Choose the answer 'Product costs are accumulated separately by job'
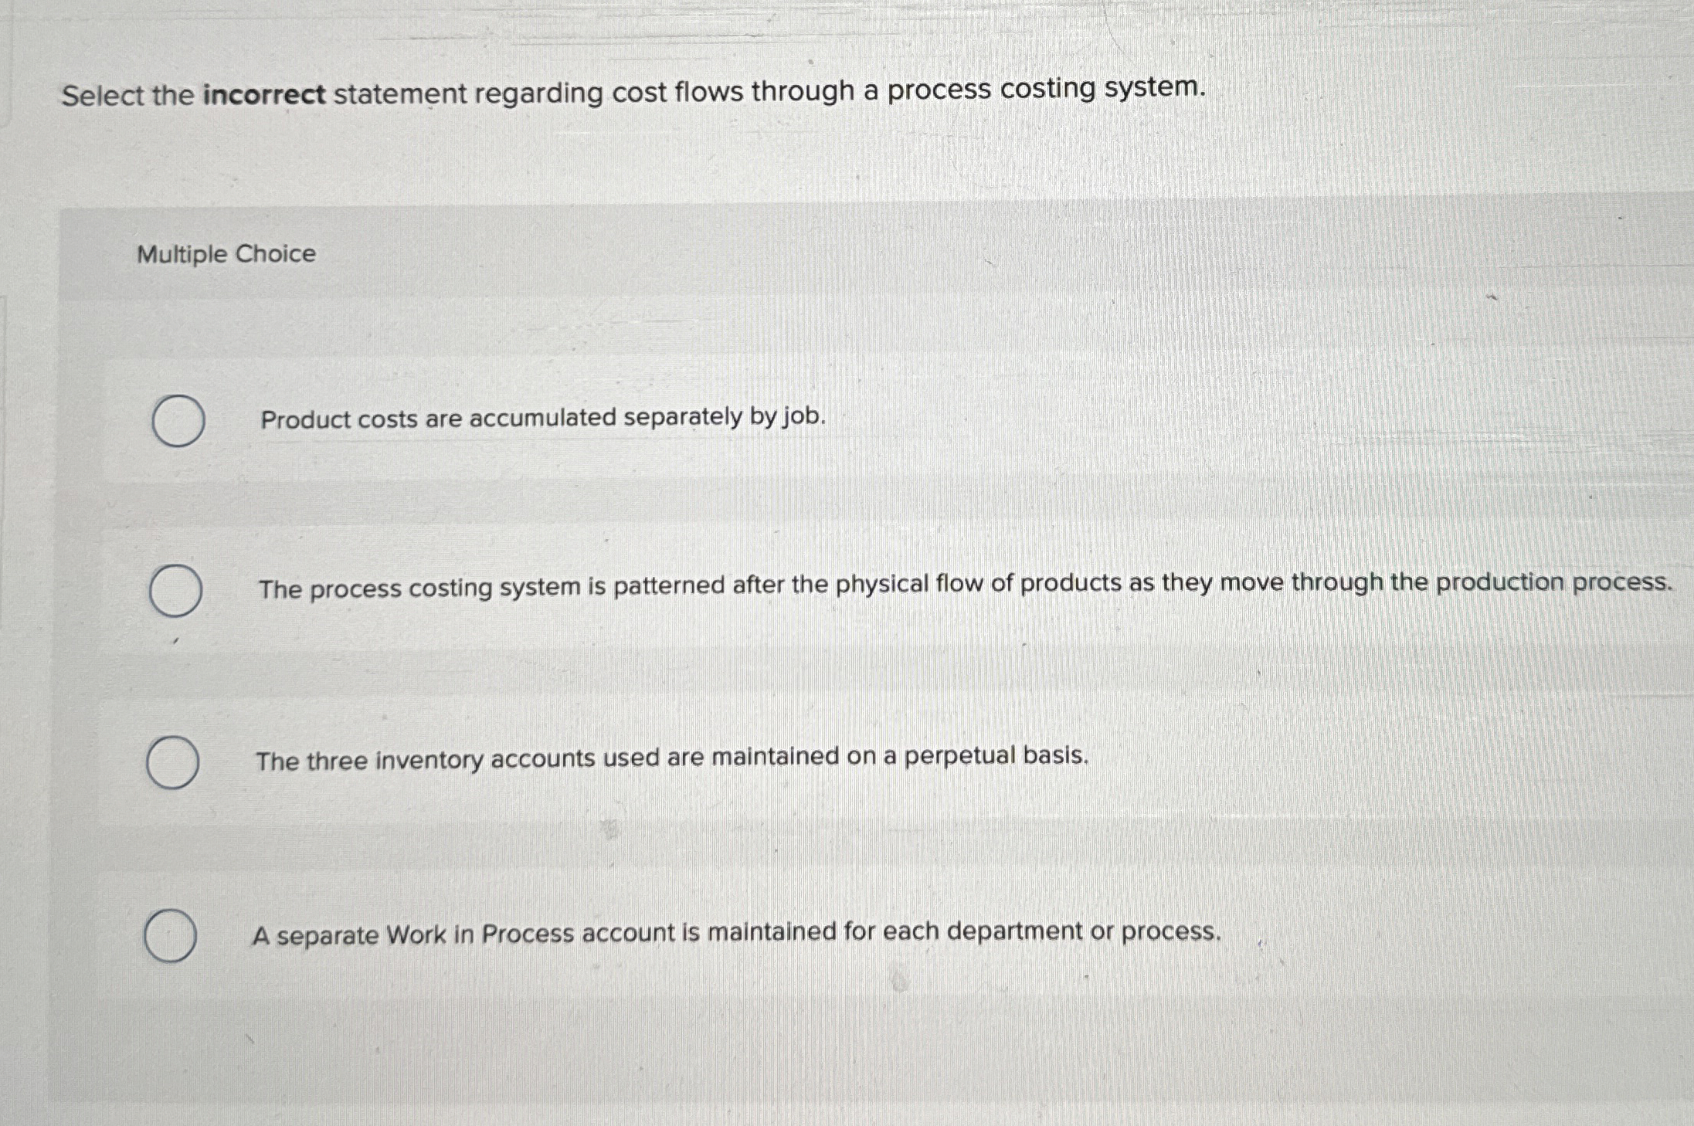This screenshot has width=1694, height=1126. [541, 419]
